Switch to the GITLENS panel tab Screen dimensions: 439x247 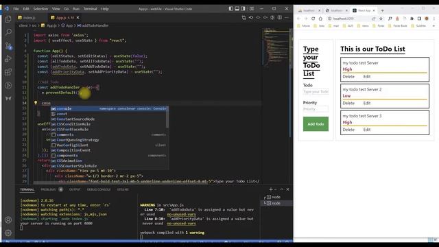click(123, 189)
